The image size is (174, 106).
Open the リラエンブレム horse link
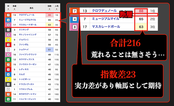point(26,89)
